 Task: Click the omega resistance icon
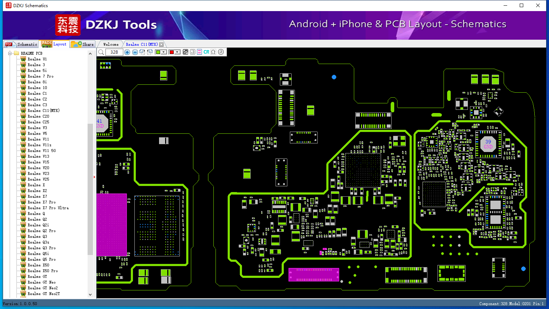tap(213, 52)
